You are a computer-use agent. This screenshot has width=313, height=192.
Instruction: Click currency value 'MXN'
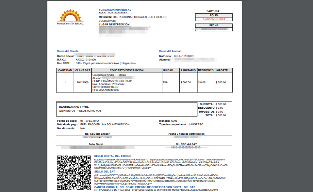[x=174, y=121]
